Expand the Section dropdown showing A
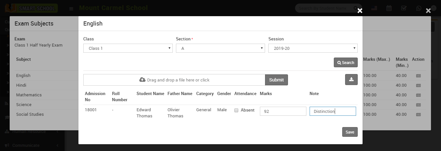Viewport: 441px width, 151px height. click(x=220, y=48)
